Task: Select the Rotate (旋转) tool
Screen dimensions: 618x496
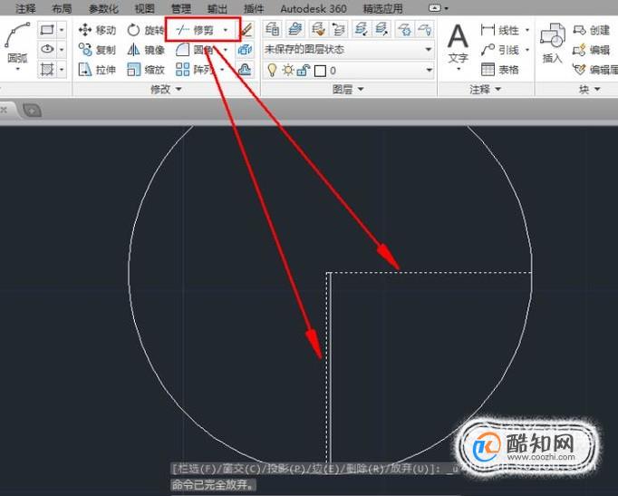Action: coord(145,30)
